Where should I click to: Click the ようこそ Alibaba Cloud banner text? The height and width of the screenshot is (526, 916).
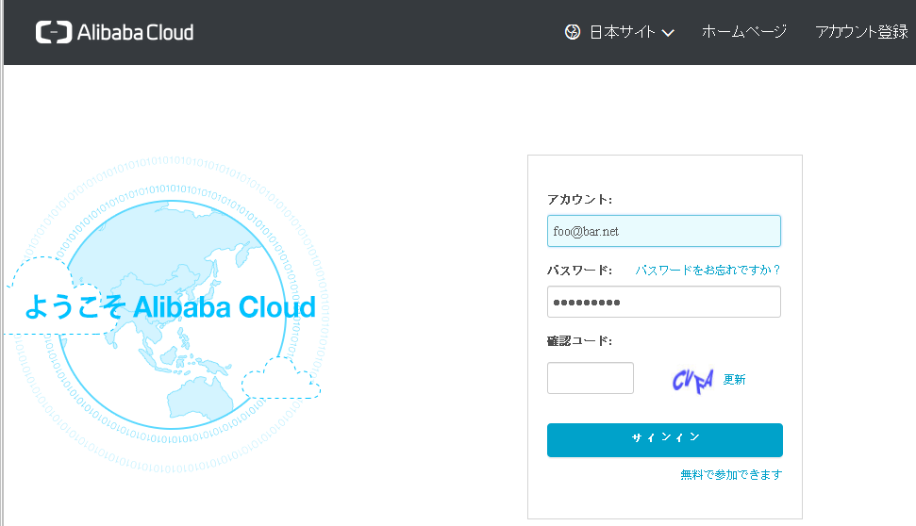coord(170,307)
